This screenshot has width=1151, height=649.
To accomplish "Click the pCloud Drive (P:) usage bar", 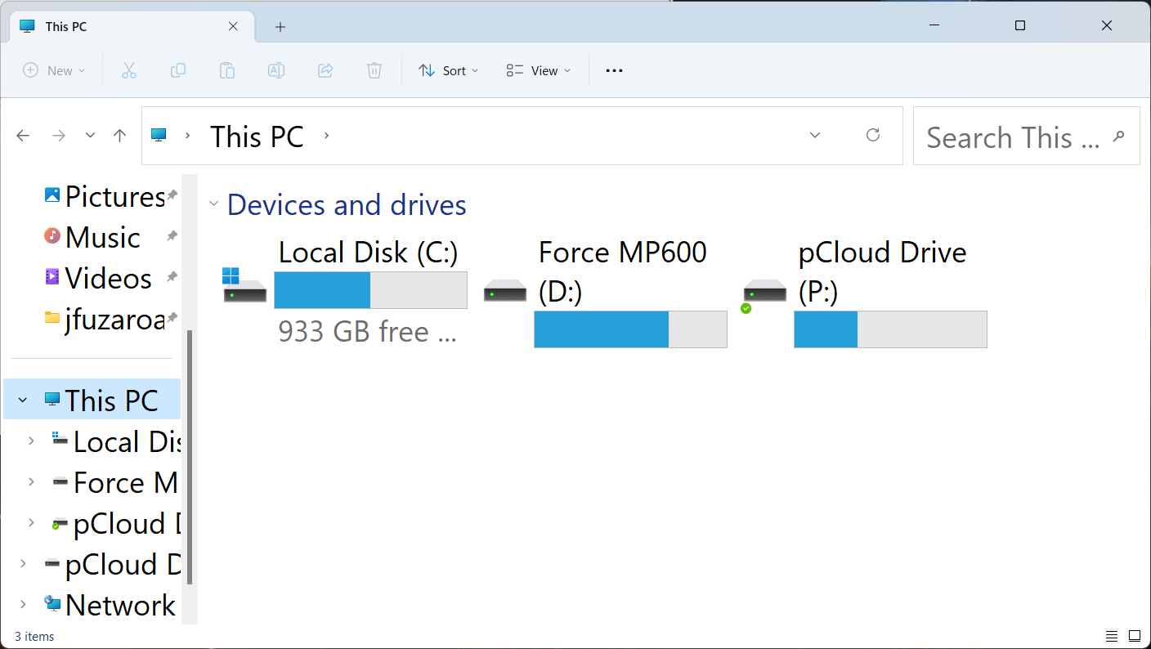I will (x=890, y=329).
